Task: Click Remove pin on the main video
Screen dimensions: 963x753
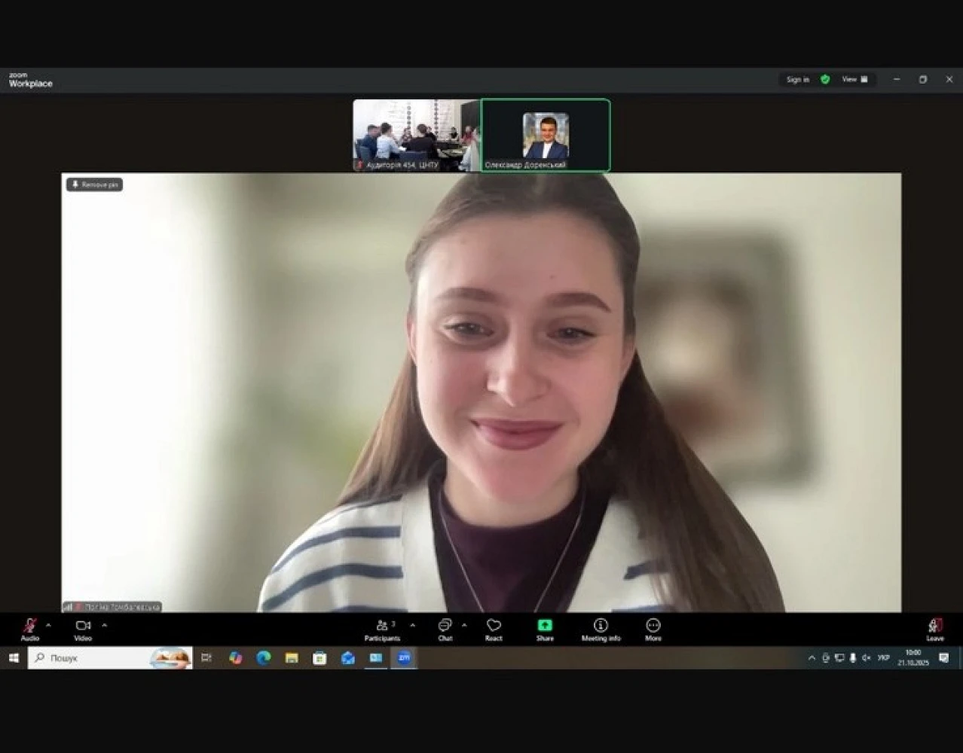Action: coord(95,184)
